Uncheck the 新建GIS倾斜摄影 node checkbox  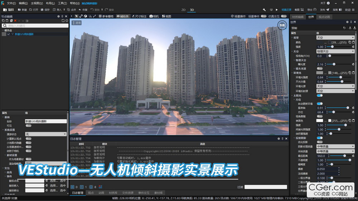[x=9, y=34]
